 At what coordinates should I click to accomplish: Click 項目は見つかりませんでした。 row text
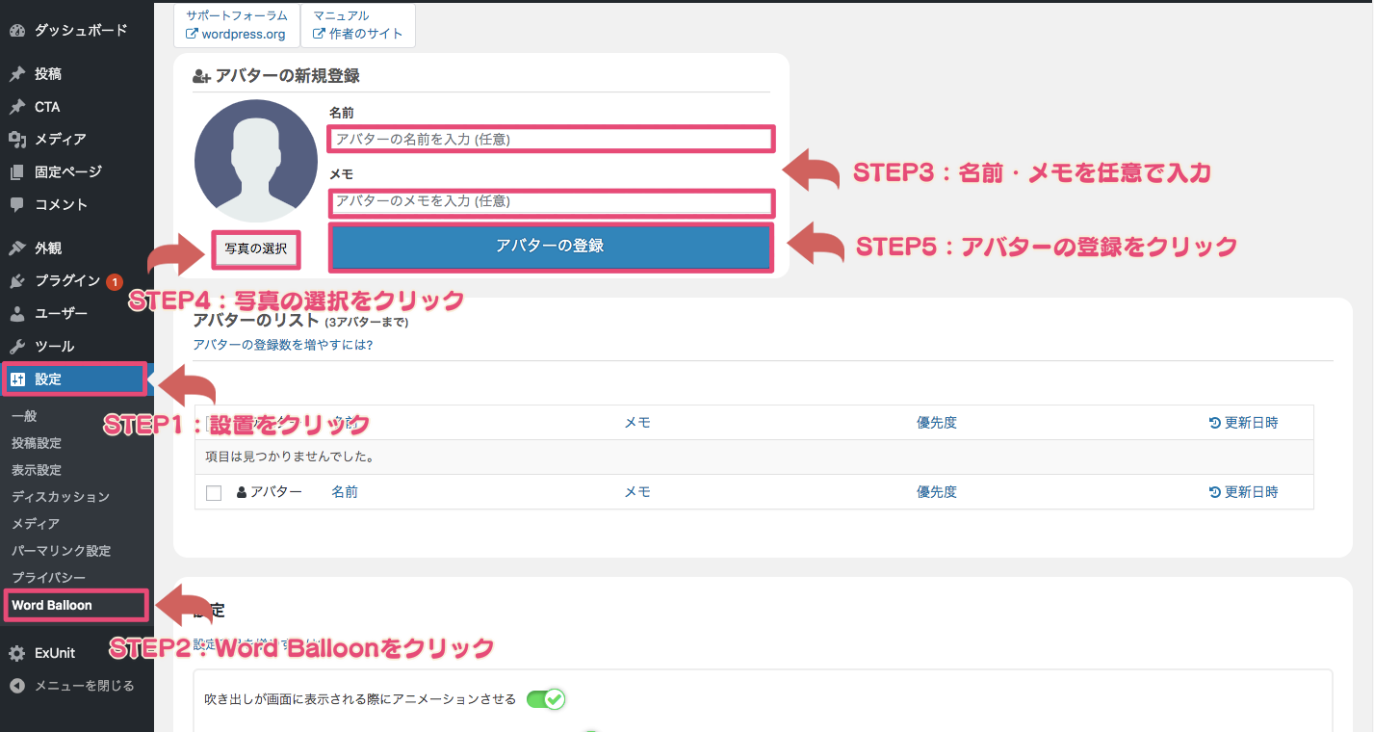tap(290, 457)
